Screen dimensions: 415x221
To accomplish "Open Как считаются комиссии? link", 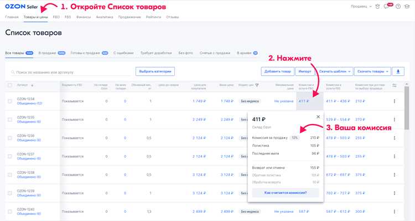I will pos(286,193).
